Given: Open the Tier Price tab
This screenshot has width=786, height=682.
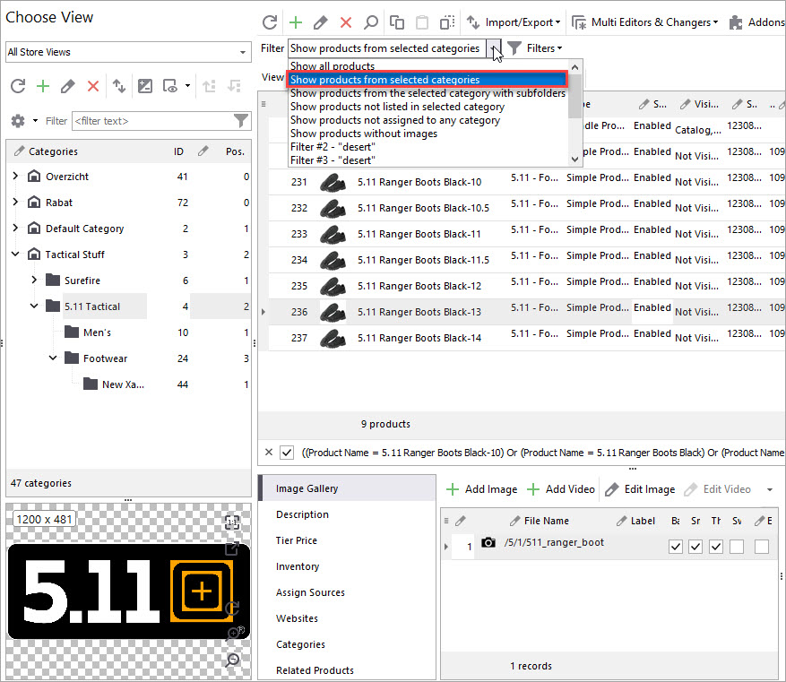Looking at the screenshot, I should (x=297, y=540).
